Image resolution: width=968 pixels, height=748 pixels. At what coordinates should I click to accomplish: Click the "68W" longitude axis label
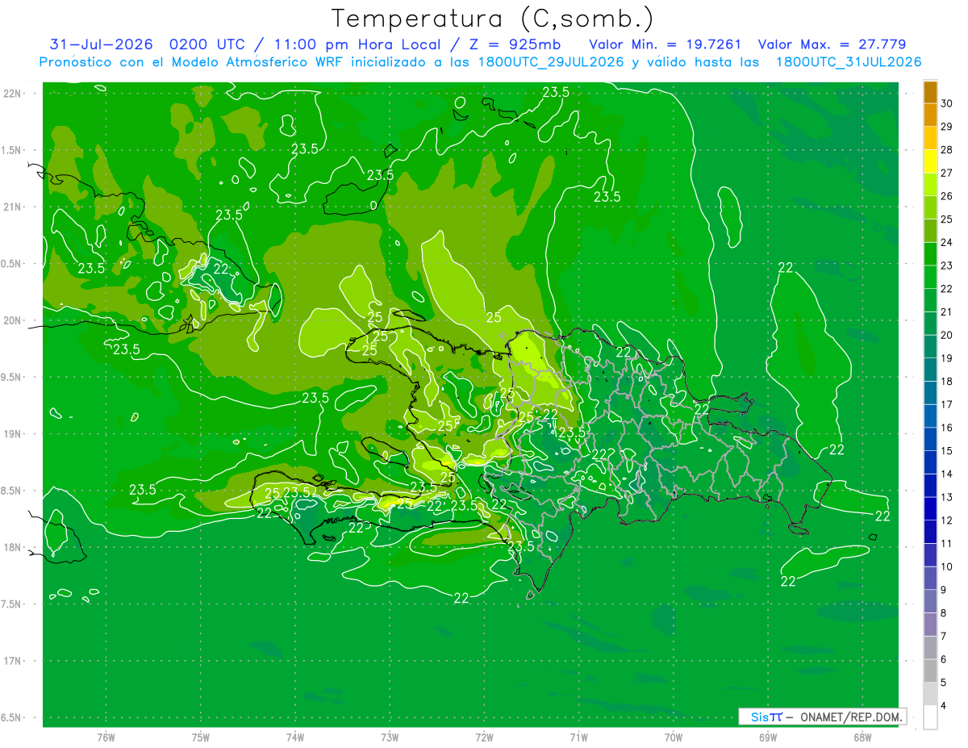coord(862,738)
